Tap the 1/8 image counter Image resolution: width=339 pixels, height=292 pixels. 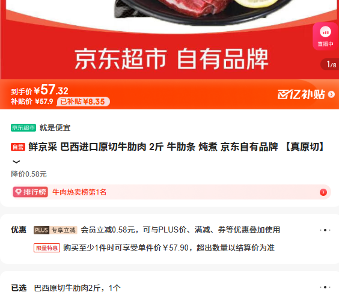(331, 64)
